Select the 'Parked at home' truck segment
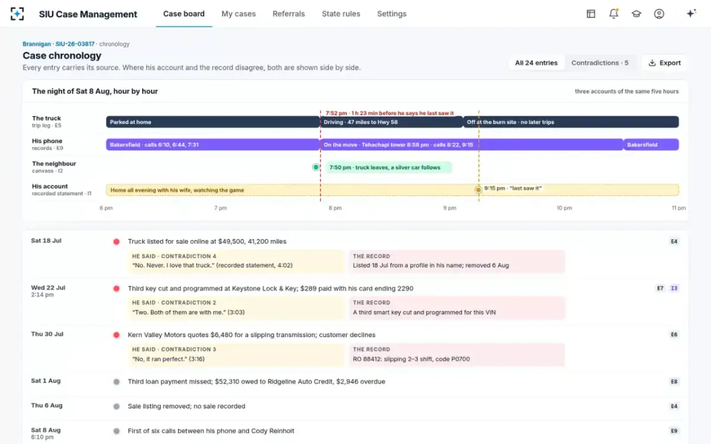 coord(213,122)
